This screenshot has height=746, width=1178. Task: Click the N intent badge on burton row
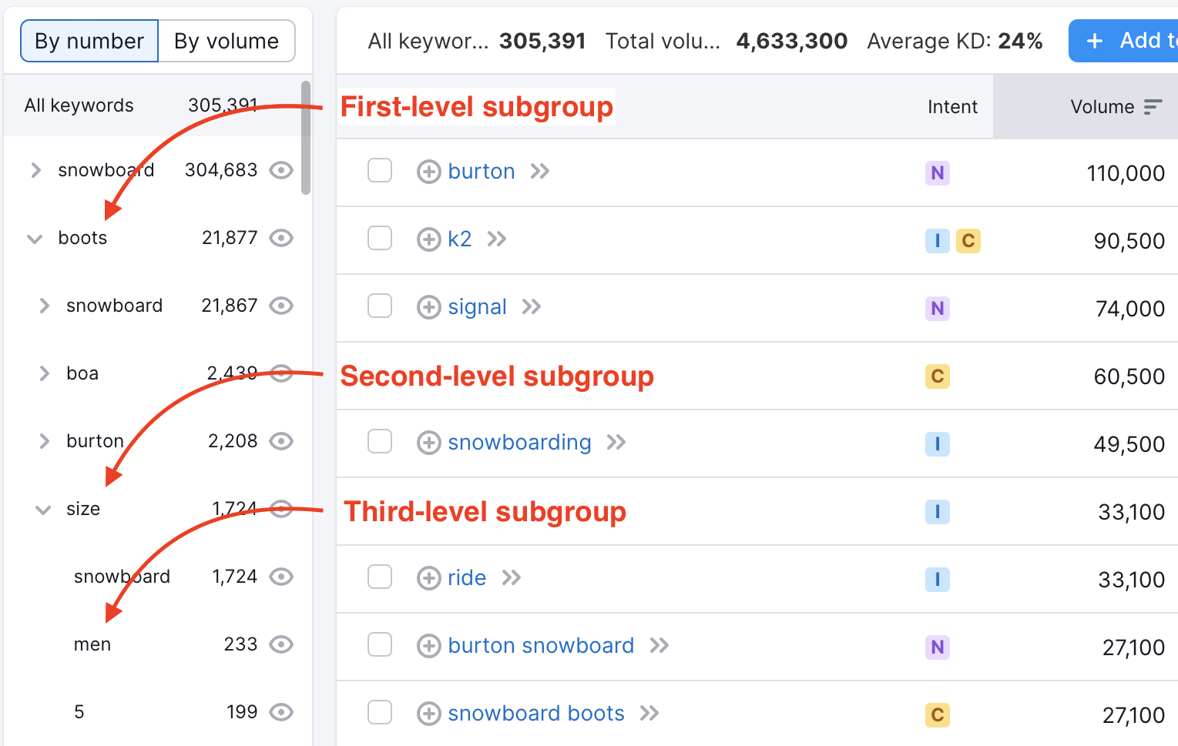tap(937, 172)
